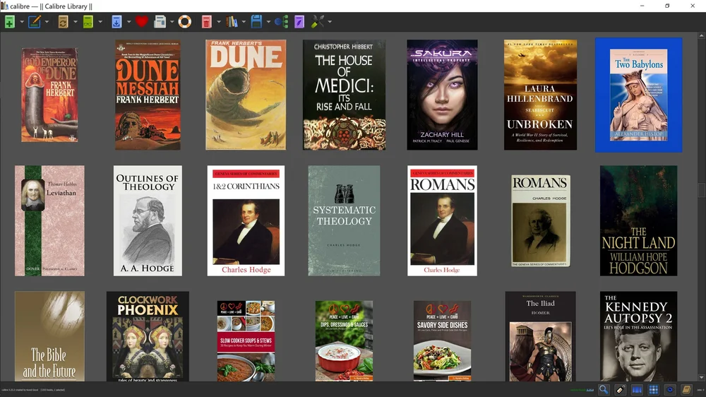Select The Night Land cover

[x=638, y=220]
